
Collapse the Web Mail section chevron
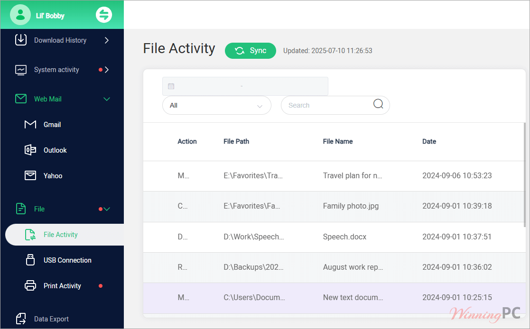pyautogui.click(x=107, y=99)
